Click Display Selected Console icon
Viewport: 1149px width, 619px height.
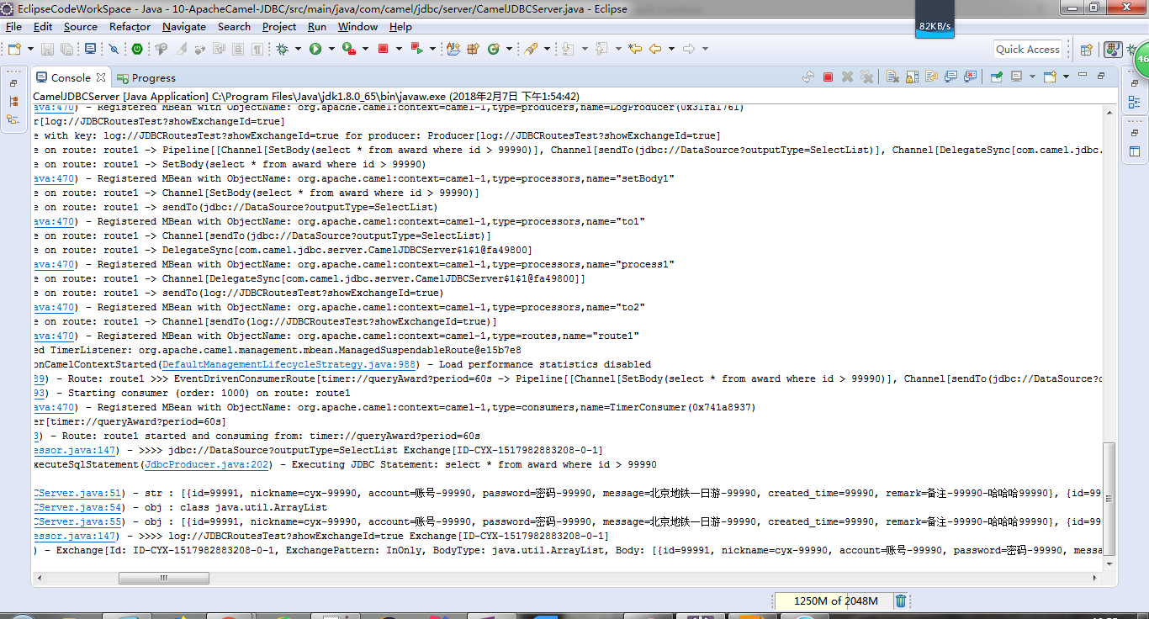[x=1016, y=77]
